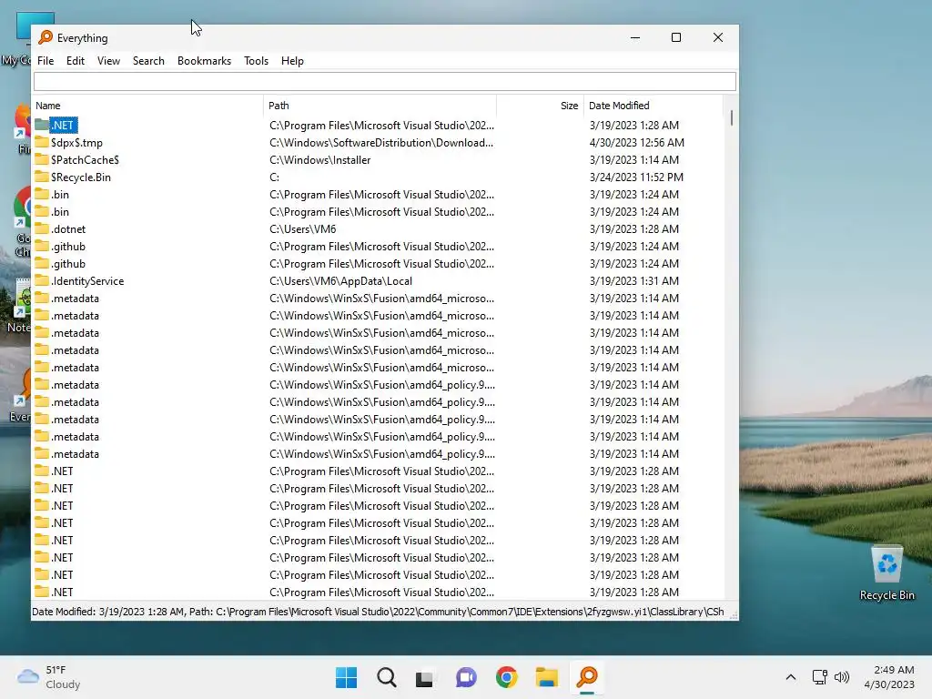Screen dimensions: 932x699
Task: Open the File menu
Action: pos(46,61)
